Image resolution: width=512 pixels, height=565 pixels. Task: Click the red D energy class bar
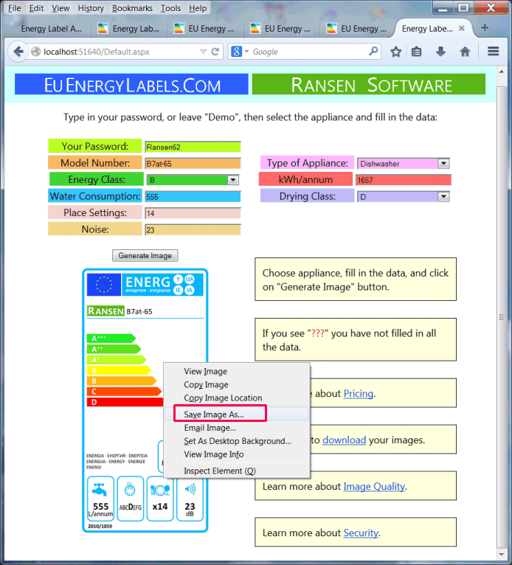(x=125, y=402)
